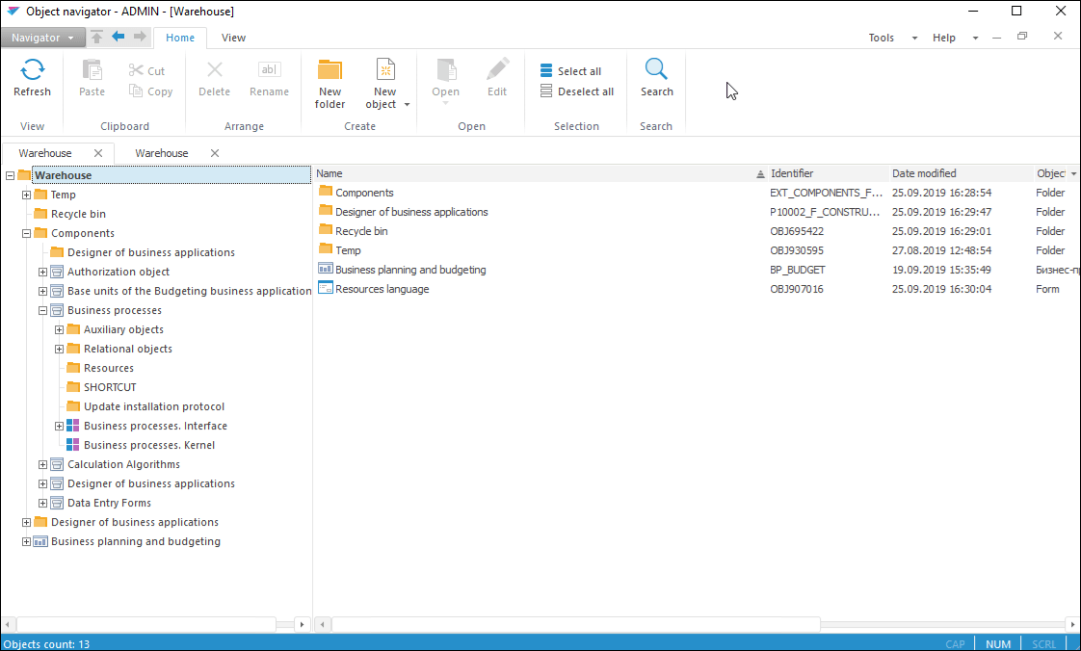Viewport: 1081px width, 651px height.
Task: Sort by the Identifier column header
Action: [x=828, y=173]
